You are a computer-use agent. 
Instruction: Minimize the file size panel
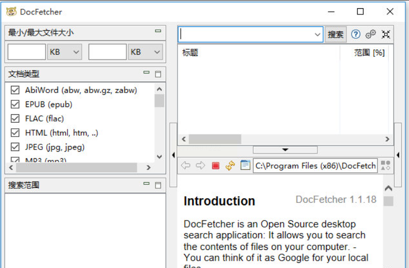tap(158, 31)
